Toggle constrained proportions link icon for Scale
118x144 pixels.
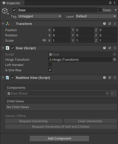coord(44,40)
